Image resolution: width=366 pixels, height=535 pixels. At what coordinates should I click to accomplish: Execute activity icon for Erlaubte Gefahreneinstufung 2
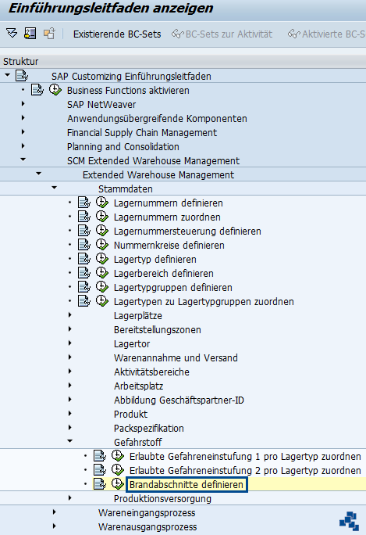pyautogui.click(x=118, y=470)
